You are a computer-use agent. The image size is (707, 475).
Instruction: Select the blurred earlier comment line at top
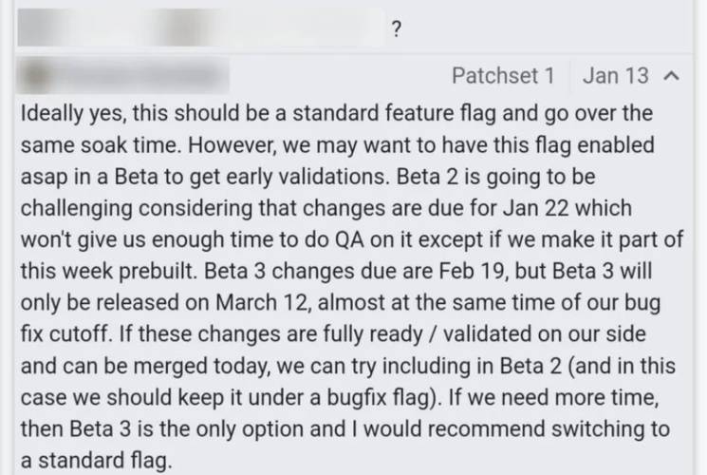[200, 28]
